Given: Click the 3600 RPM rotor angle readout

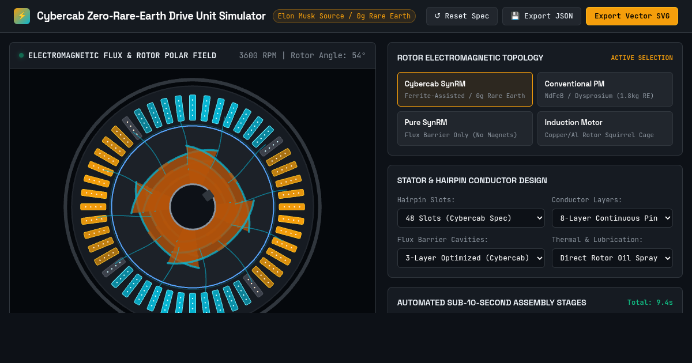Looking at the screenshot, I should (302, 56).
